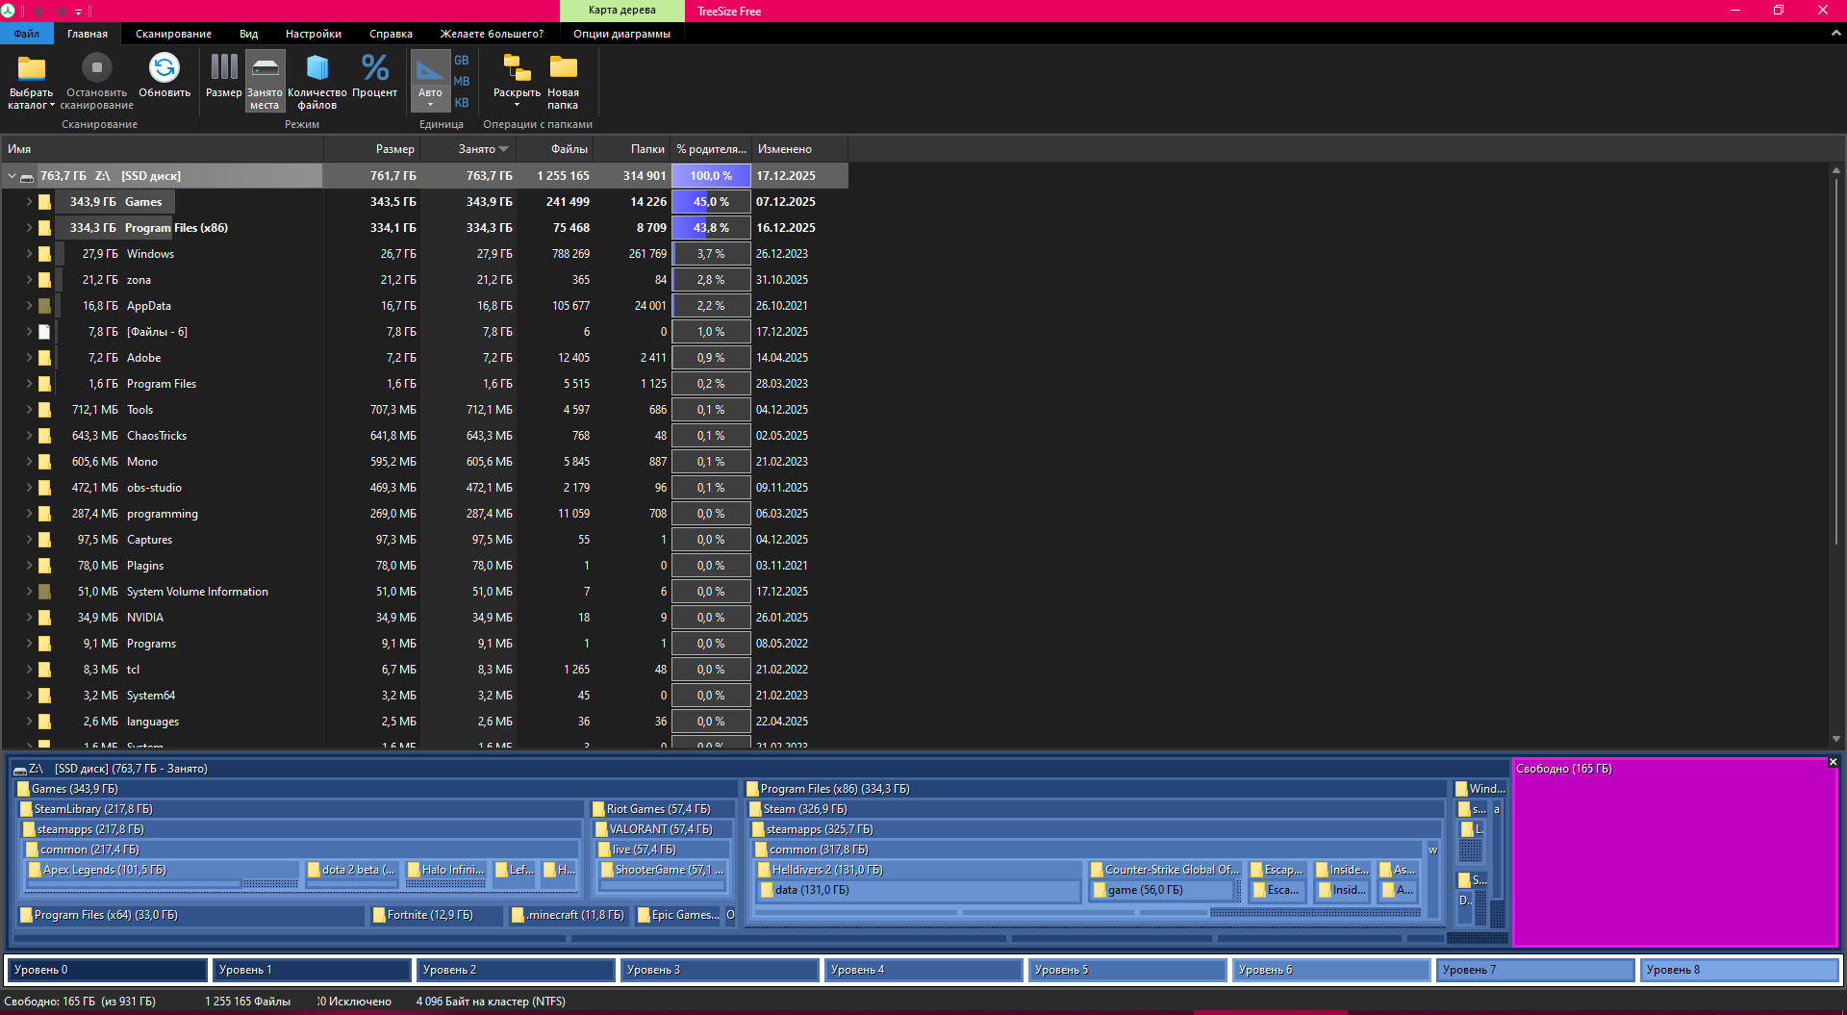Screen dimensions: 1847x1015
Task: Click the Уровень 5 color legend
Action: point(1127,970)
